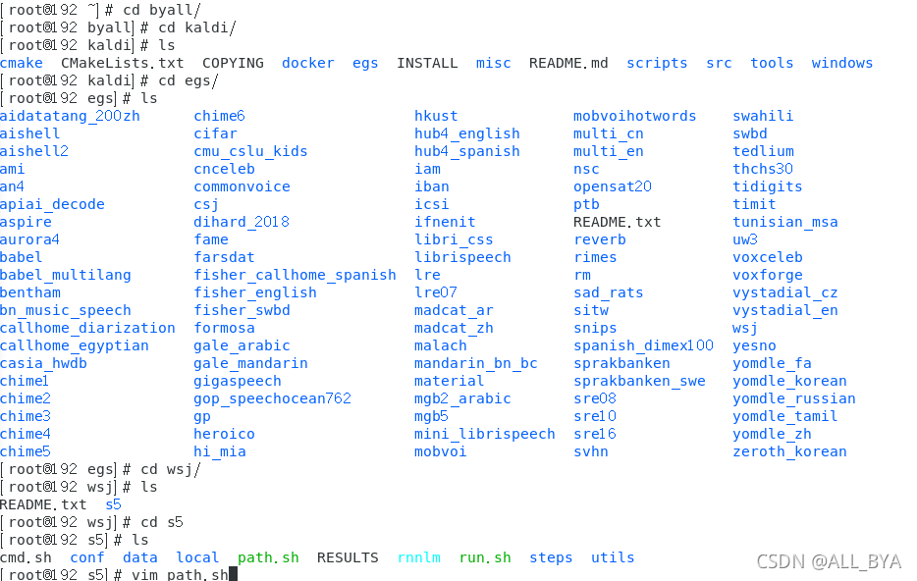Click the librispeech directory entry
Image resolution: width=917 pixels, height=581 pixels.
[462, 257]
